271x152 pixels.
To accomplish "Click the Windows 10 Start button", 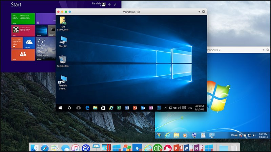I will pyautogui.click(x=60, y=108).
